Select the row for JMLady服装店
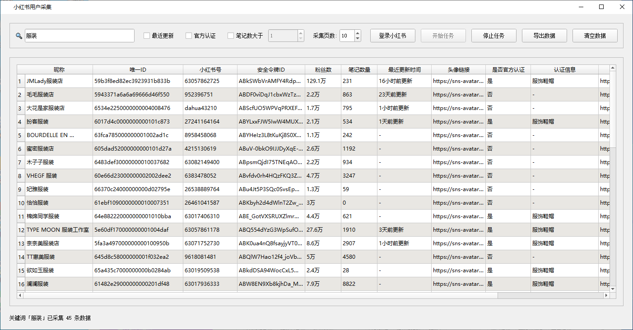The image size is (633, 330). point(313,81)
